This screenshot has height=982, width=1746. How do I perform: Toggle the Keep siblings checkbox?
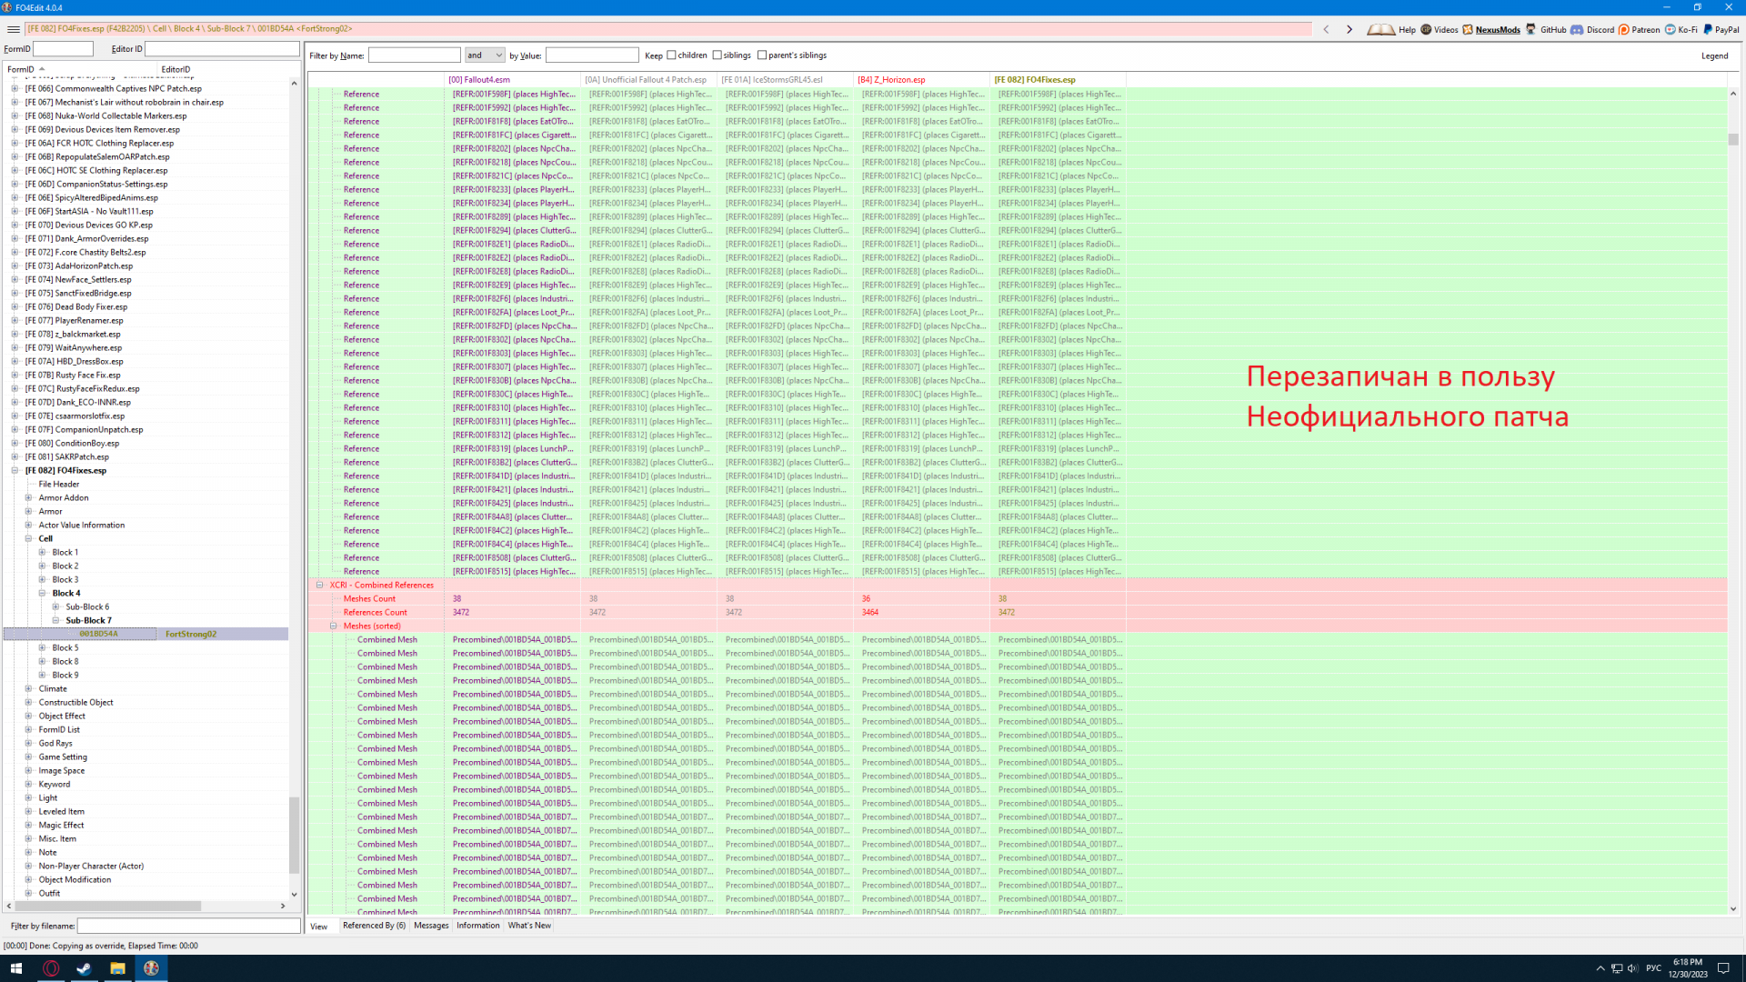click(x=717, y=55)
